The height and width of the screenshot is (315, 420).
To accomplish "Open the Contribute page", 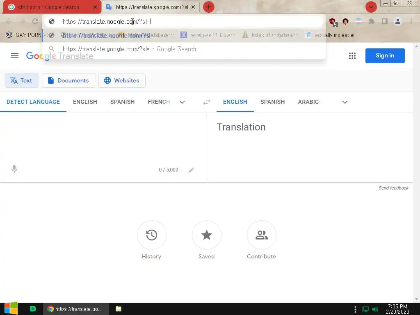I will click(x=261, y=235).
